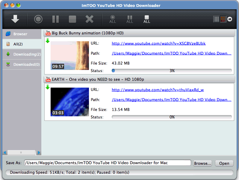Stop the selected download
Image resolution: width=239 pixels, height=180 pixels.
pos(72,19)
